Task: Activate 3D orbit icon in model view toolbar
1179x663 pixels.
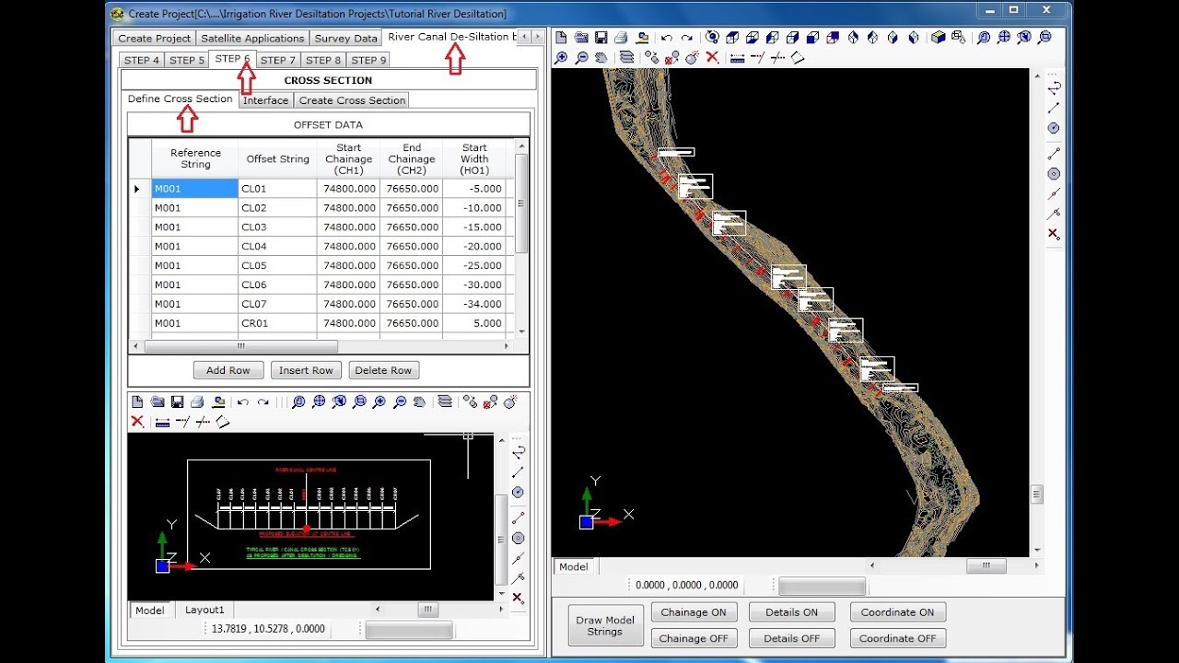Action: click(x=712, y=38)
